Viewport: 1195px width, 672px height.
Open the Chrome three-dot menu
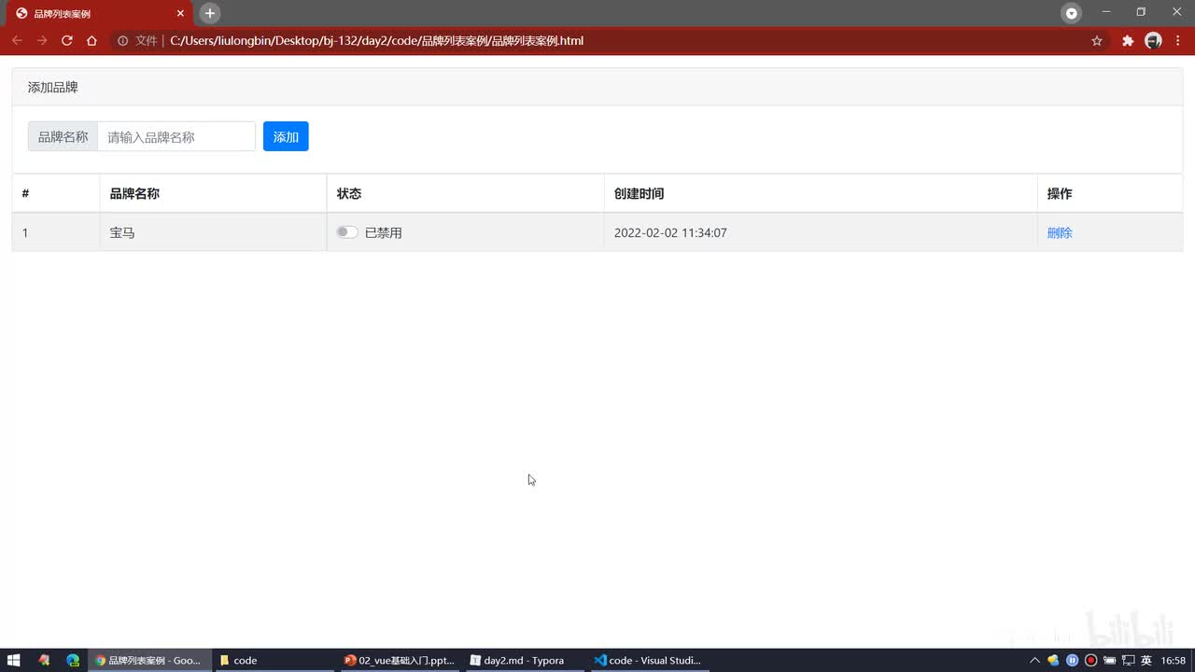click(x=1178, y=41)
